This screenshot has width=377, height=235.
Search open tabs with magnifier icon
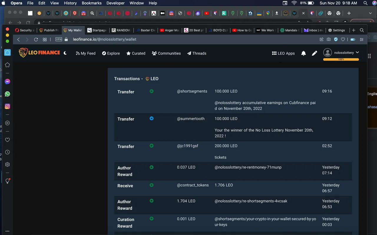click(x=362, y=30)
